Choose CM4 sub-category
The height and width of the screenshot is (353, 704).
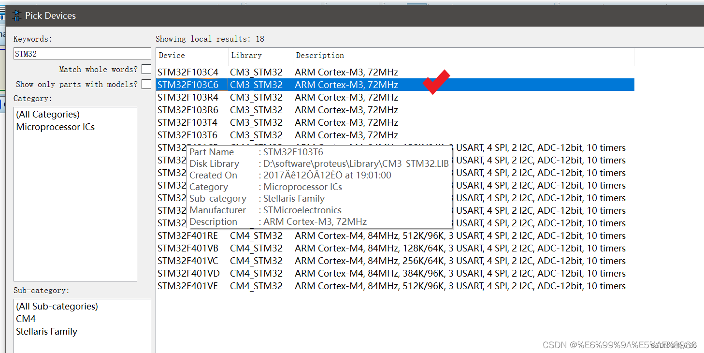[26, 319]
